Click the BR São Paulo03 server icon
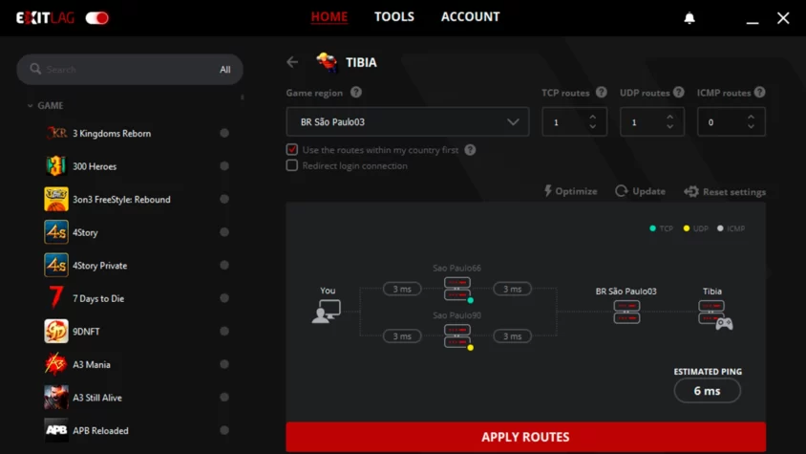Viewport: 806px width, 454px height. pyautogui.click(x=626, y=312)
